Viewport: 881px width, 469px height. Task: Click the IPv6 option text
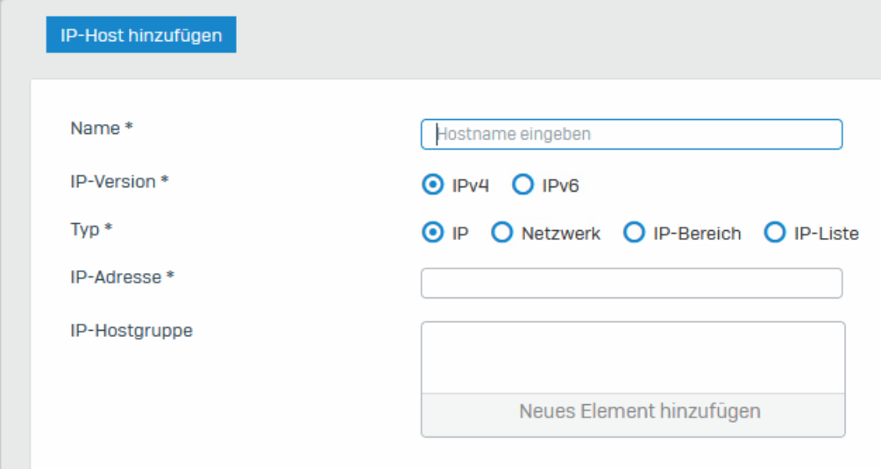[x=560, y=185]
